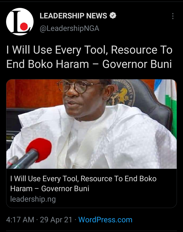This screenshot has width=183, height=232.
Task: Tap the LEADERSHIP NEWS display name
Action: pyautogui.click(x=73, y=16)
